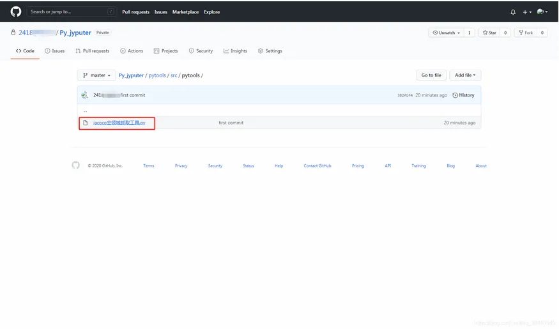This screenshot has height=329, width=559.
Task: Open first commit message in file row
Action: tap(231, 123)
